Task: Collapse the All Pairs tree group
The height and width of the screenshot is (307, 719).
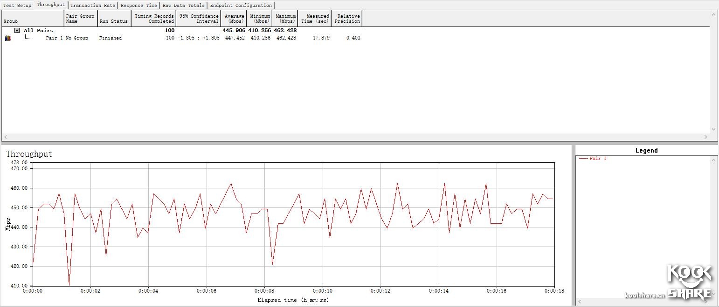Action: 17,31
